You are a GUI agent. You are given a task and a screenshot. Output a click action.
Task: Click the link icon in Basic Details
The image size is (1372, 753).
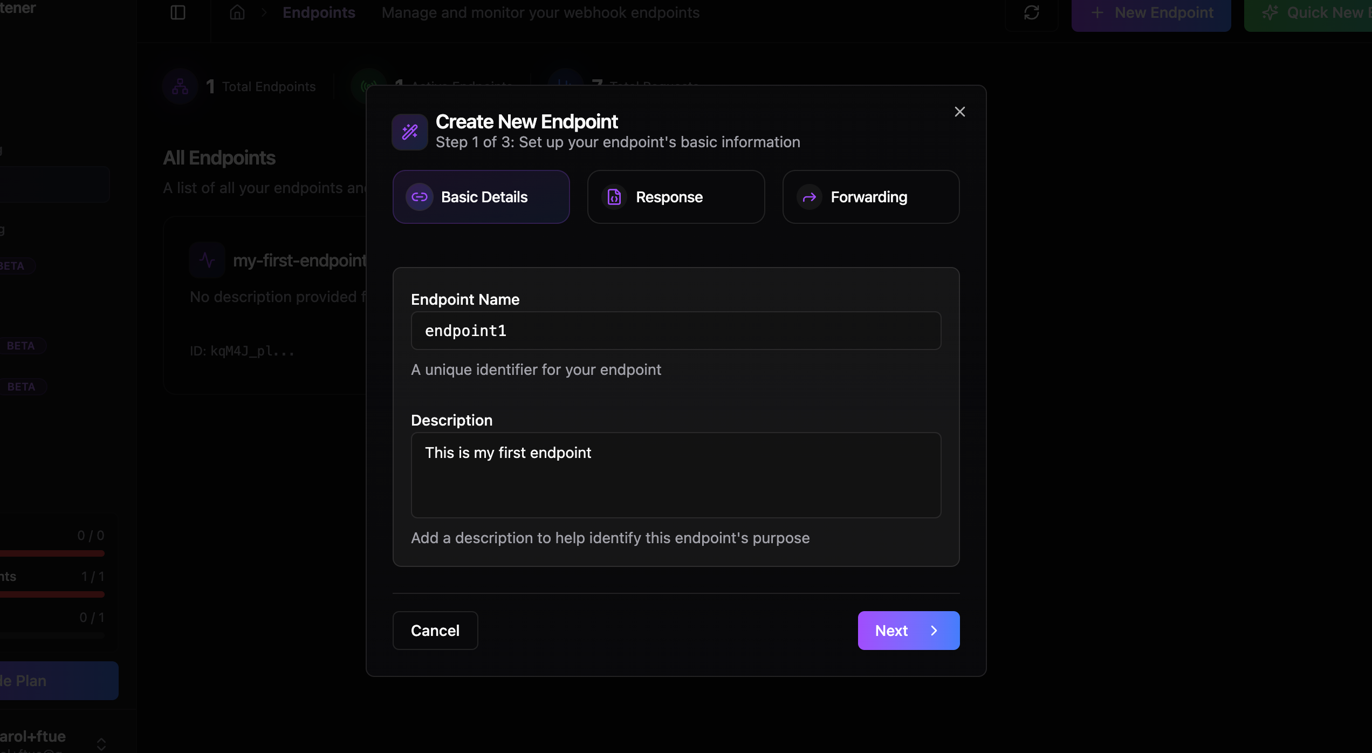[x=420, y=197]
